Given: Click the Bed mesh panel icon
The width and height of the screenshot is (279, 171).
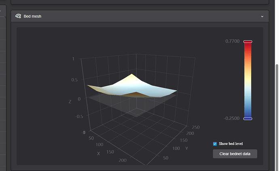Looking at the screenshot, I should tap(18, 16).
